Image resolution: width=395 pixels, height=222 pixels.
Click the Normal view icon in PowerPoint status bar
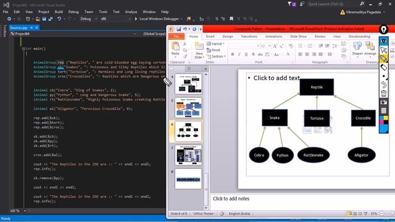pos(349,214)
